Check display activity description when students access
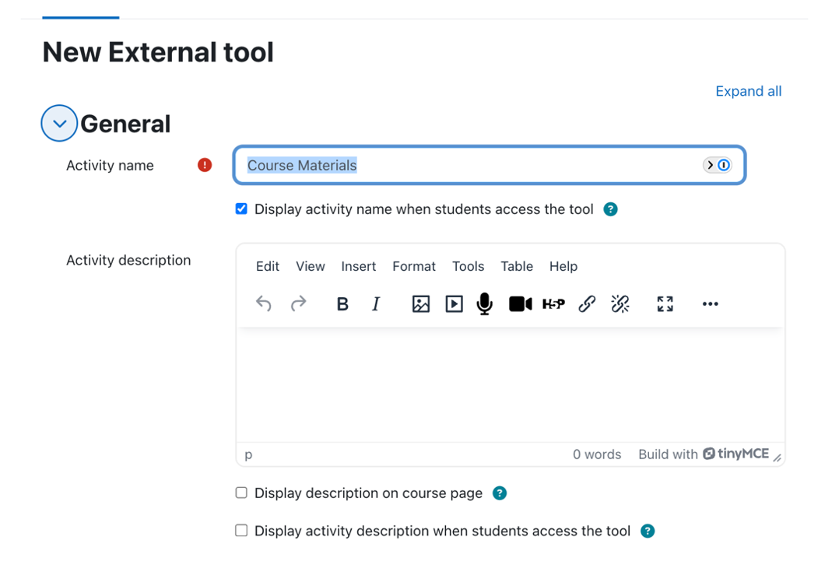Image resolution: width=818 pixels, height=568 pixels. pyautogui.click(x=241, y=531)
